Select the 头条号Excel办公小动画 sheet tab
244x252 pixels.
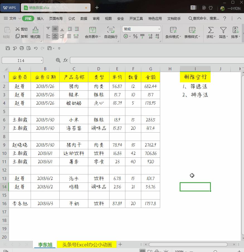(86, 244)
